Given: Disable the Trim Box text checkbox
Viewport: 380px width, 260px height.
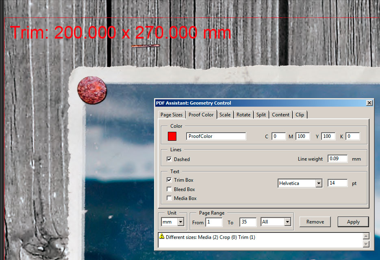Looking at the screenshot, I should (169, 180).
